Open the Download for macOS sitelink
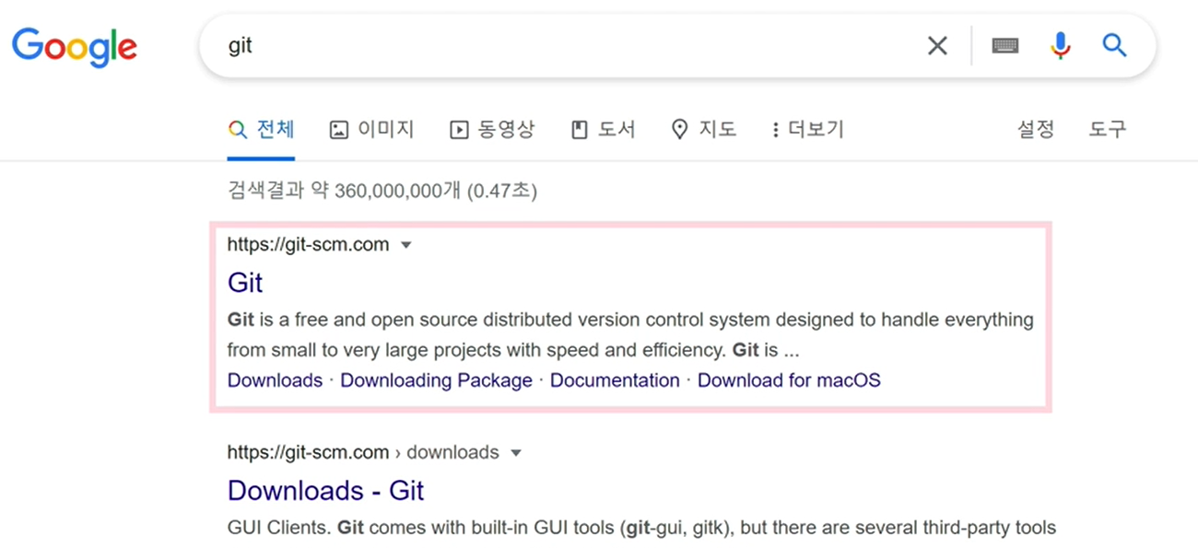 (x=789, y=380)
